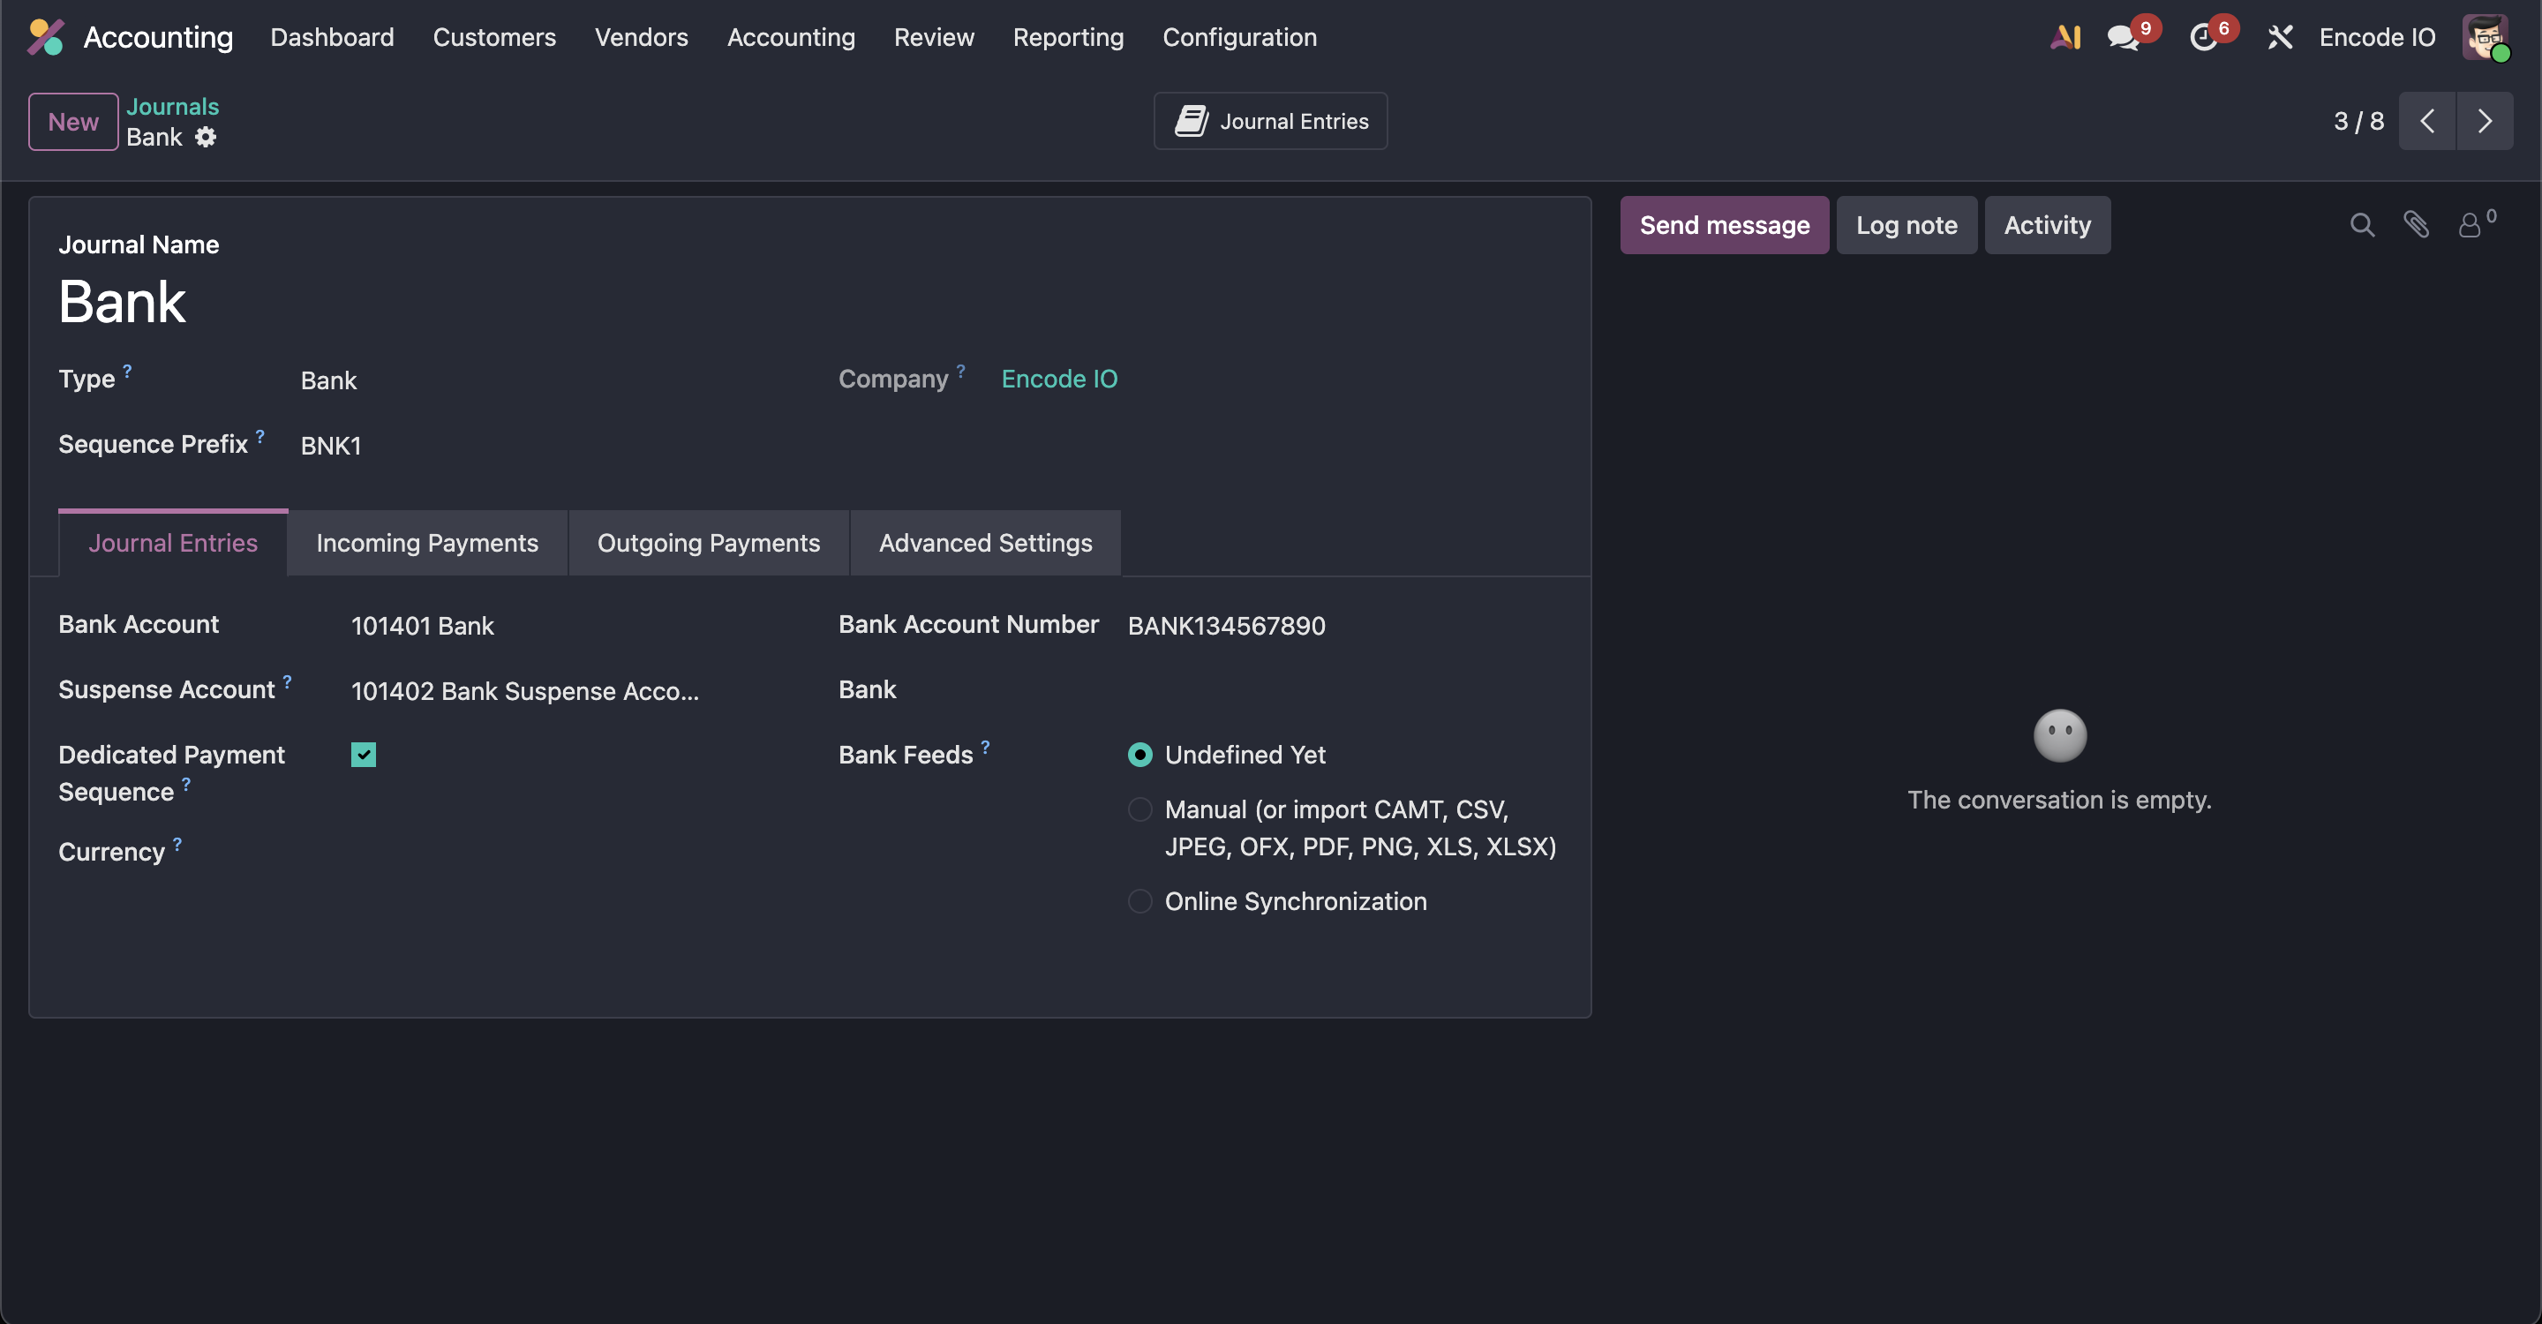Open the Configuration menu
Image resolution: width=2542 pixels, height=1324 pixels.
1239,37
